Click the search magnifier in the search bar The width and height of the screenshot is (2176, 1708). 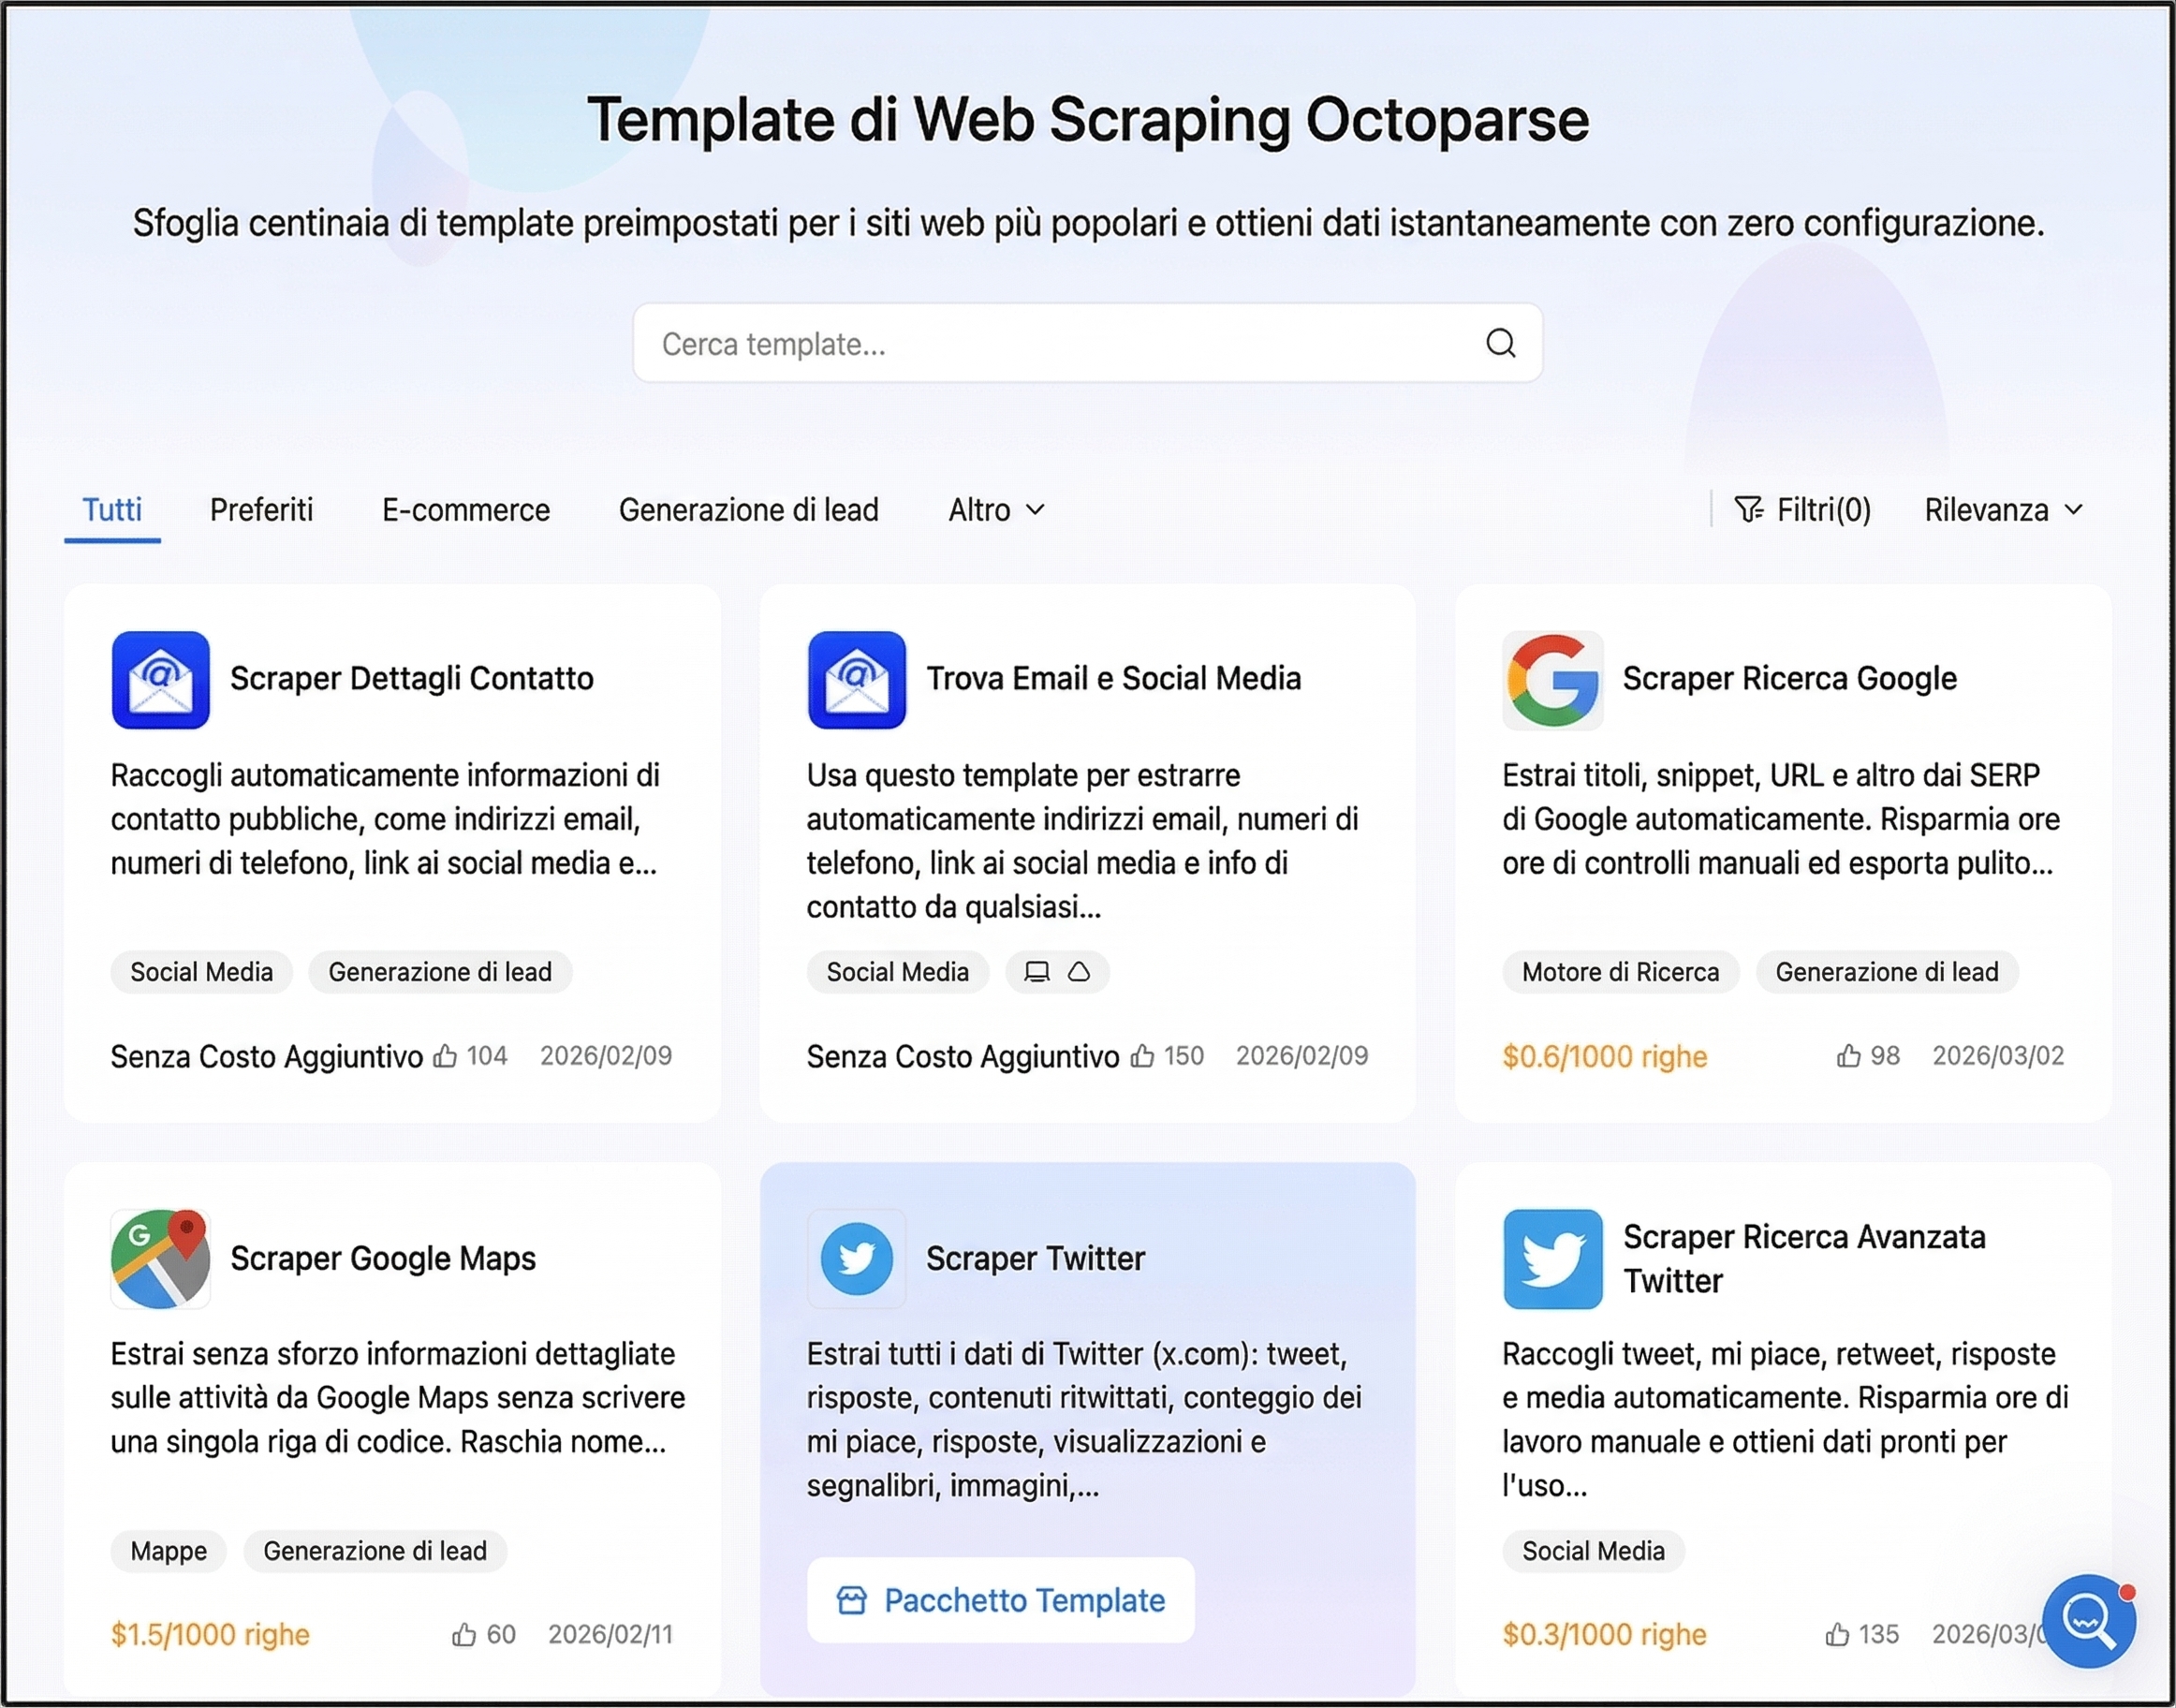point(1498,343)
